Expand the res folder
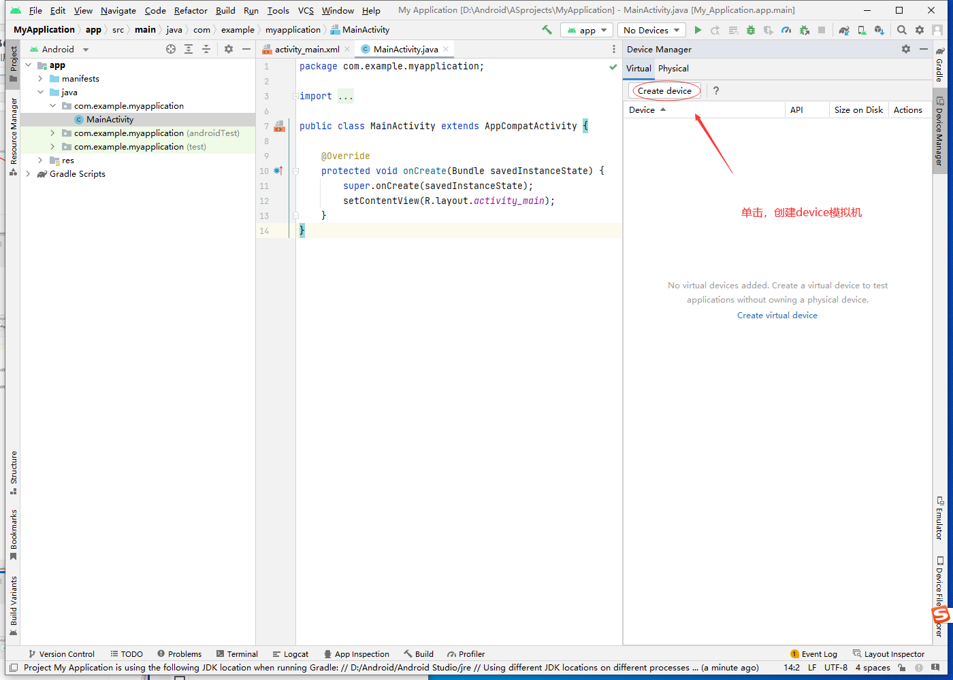This screenshot has width=953, height=680. pos(41,160)
